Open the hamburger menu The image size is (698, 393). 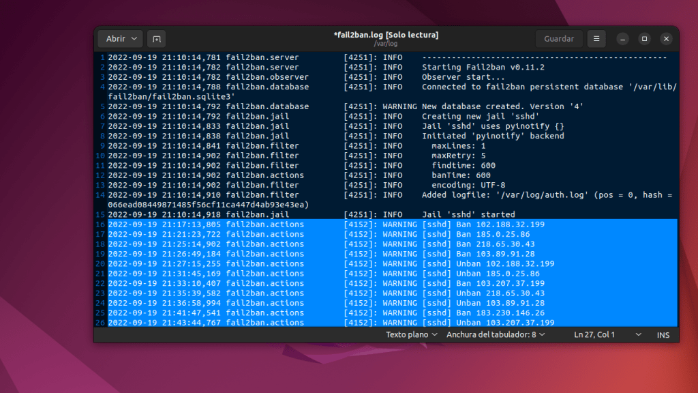coord(596,39)
